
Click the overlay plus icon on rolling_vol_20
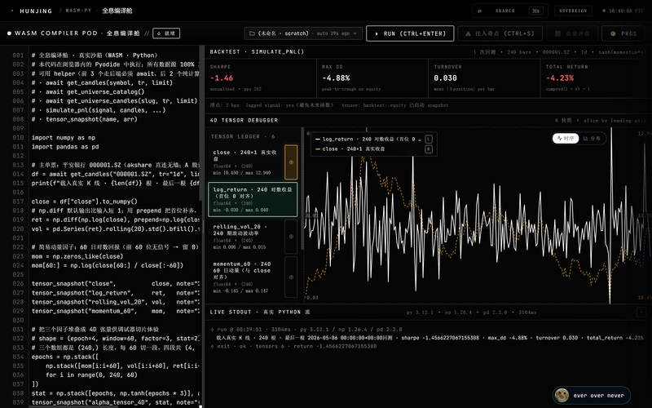(291, 237)
